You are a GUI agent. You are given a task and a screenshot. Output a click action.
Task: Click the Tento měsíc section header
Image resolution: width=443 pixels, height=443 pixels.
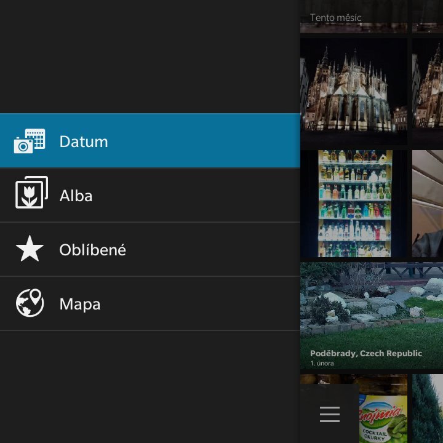pyautogui.click(x=336, y=17)
